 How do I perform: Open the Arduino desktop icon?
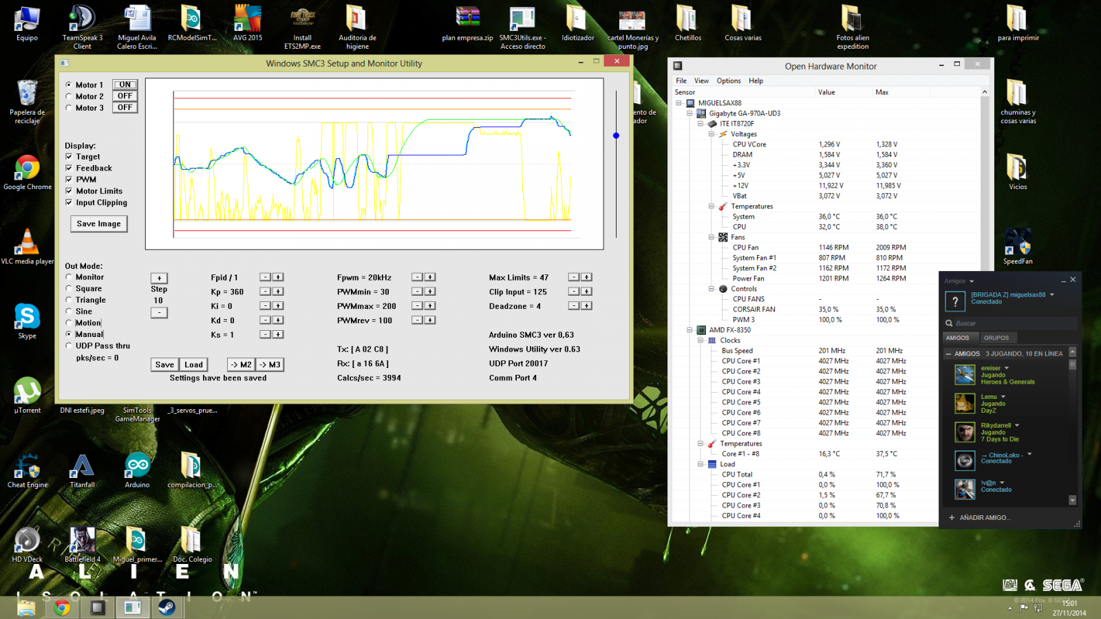click(x=137, y=466)
